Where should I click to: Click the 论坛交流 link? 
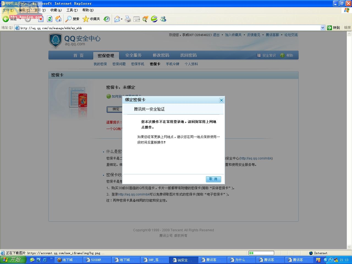pyautogui.click(x=291, y=35)
